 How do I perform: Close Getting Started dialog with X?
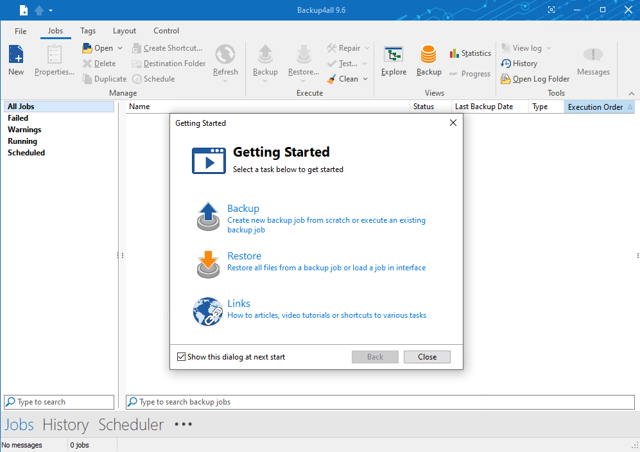pos(453,123)
